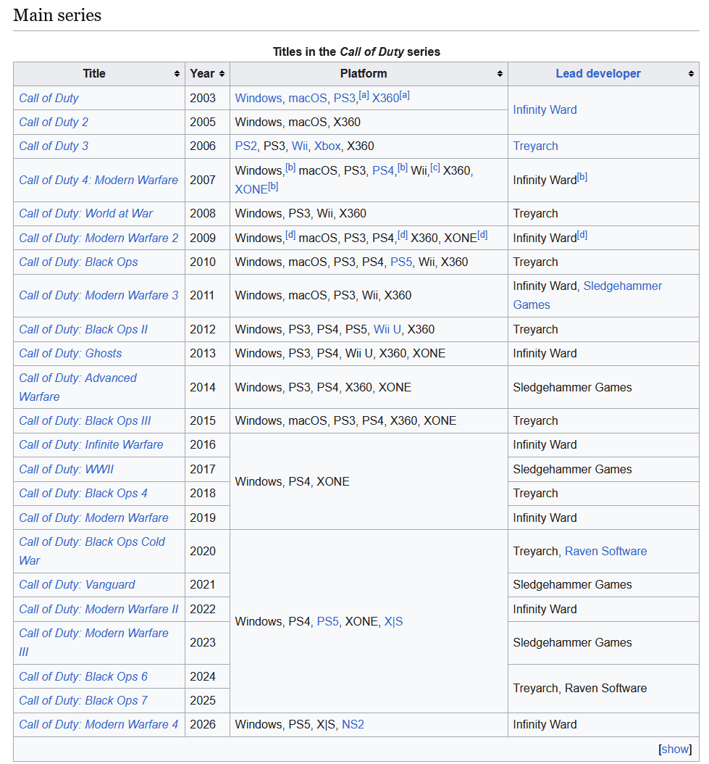
Task: Open Call of Duty: Infinite Warfare link
Action: (91, 444)
